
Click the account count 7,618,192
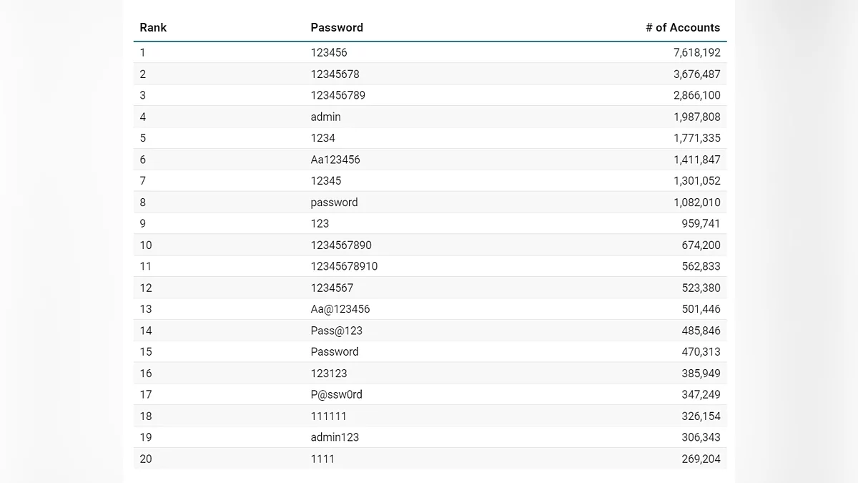tap(696, 53)
